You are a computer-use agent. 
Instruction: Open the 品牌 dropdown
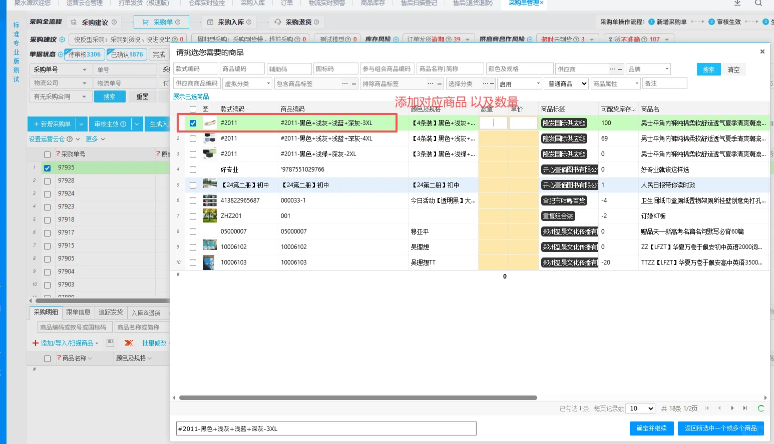648,69
